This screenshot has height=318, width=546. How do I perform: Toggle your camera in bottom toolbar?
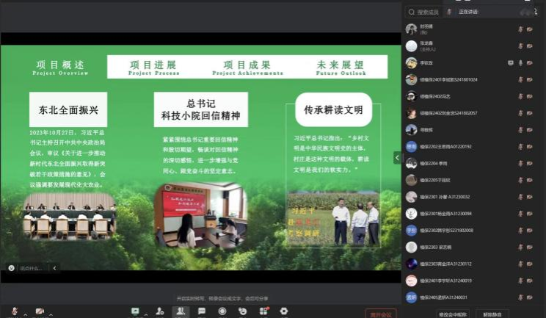(39, 311)
